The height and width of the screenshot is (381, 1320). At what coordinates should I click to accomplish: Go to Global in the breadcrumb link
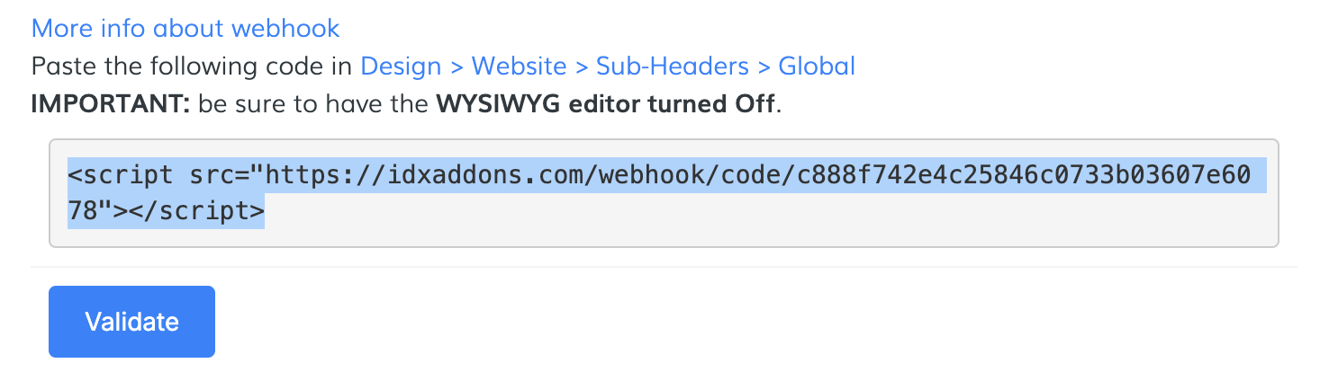point(817,66)
